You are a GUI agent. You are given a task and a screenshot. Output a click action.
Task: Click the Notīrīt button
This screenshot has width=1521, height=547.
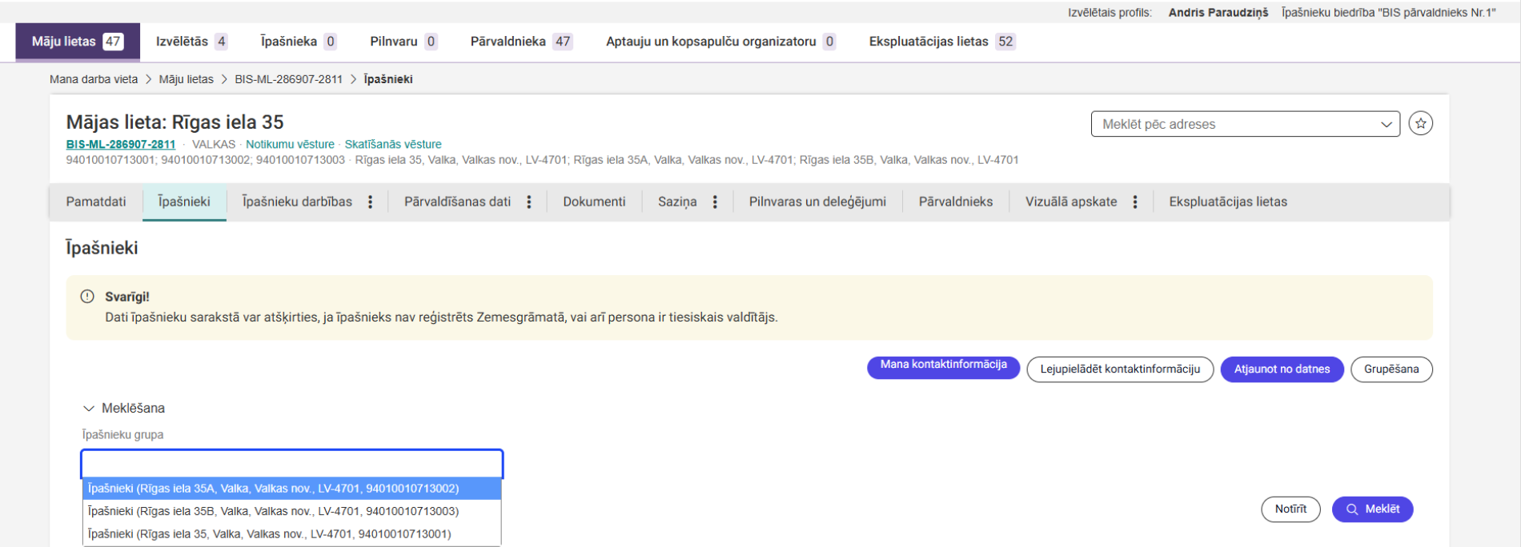click(1290, 509)
